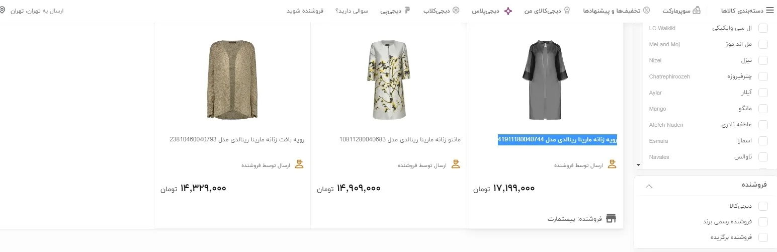
Task: Click the brand list scrollbar down arrow
Action: coord(639,165)
